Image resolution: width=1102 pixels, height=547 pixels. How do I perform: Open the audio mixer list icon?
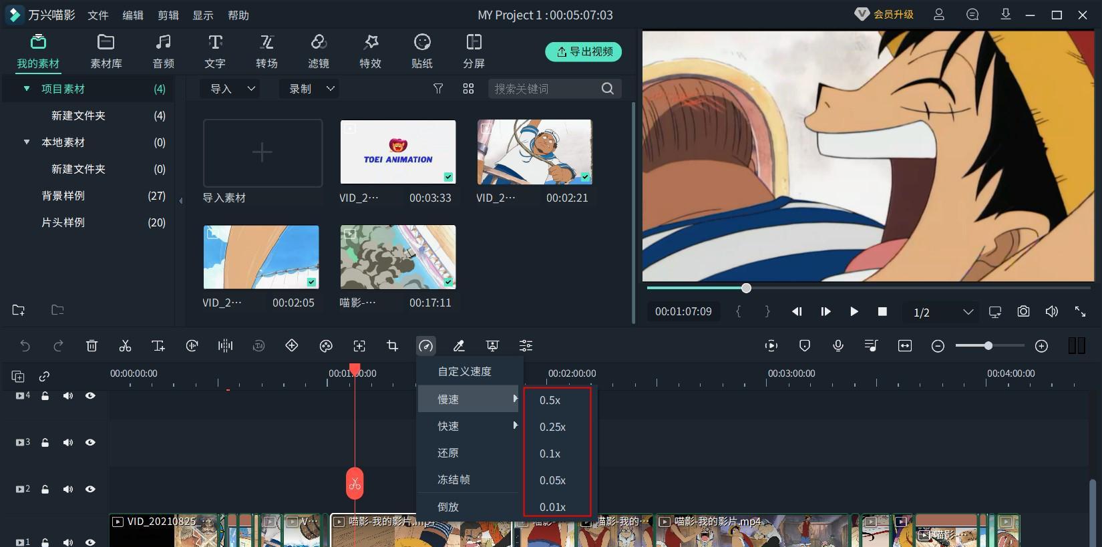pyautogui.click(x=871, y=345)
